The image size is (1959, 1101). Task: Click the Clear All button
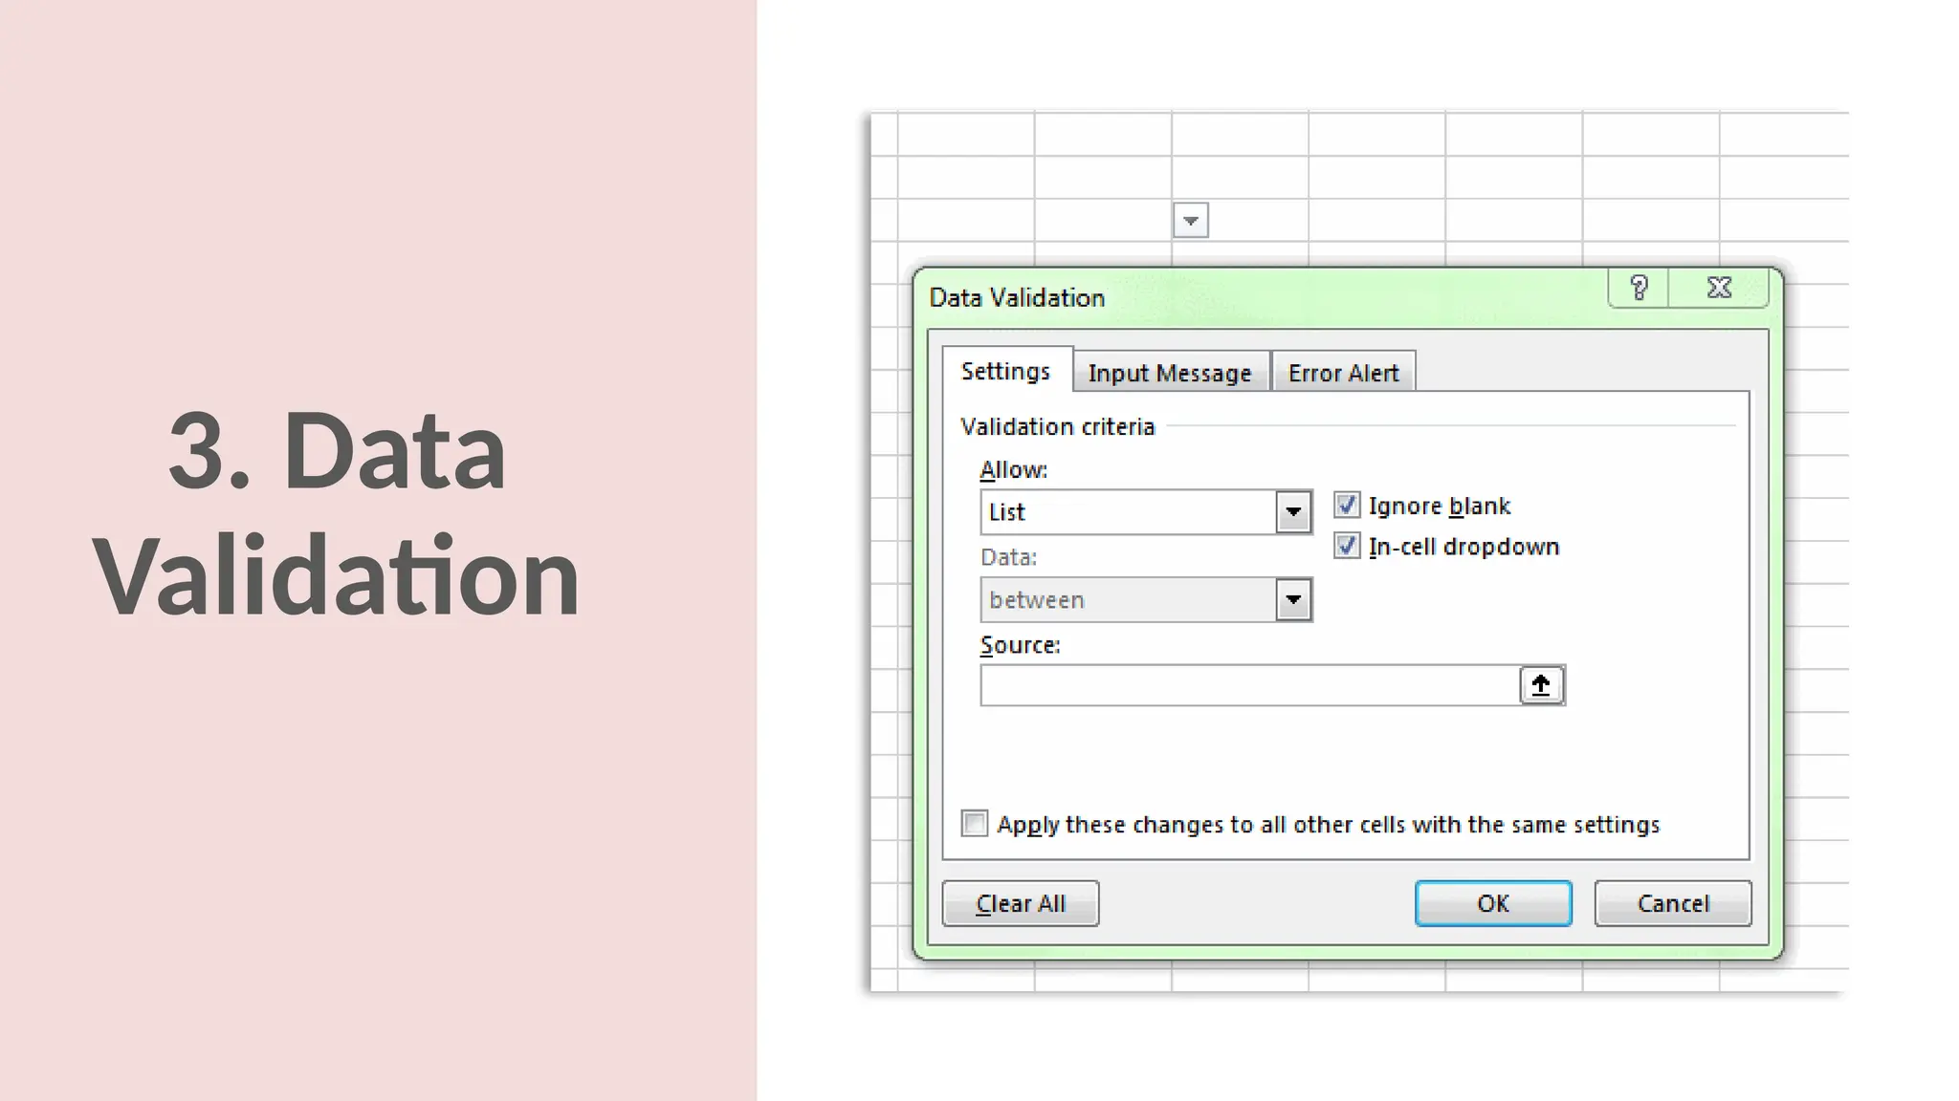[1021, 903]
